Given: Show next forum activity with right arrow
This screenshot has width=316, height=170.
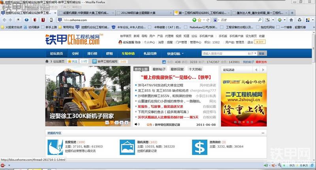Looking at the screenshot, I should coord(263,70).
